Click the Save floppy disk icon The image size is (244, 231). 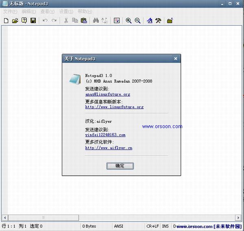pyautogui.click(x=33, y=21)
